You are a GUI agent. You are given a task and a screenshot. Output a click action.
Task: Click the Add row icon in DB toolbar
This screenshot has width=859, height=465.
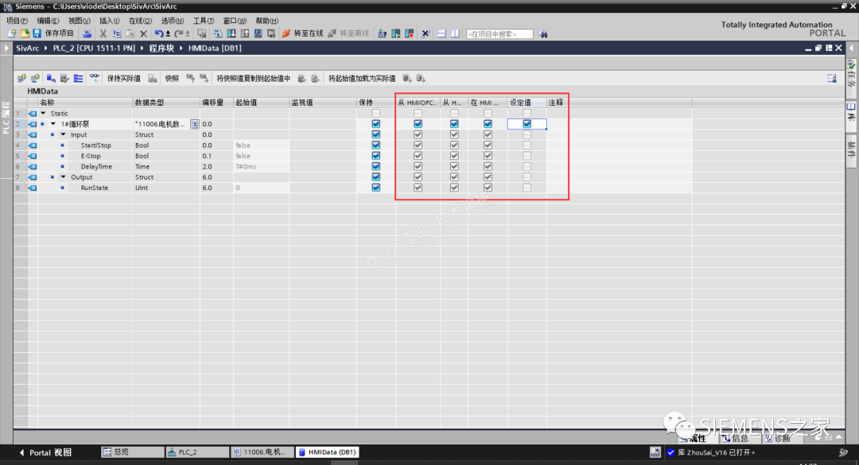35,79
